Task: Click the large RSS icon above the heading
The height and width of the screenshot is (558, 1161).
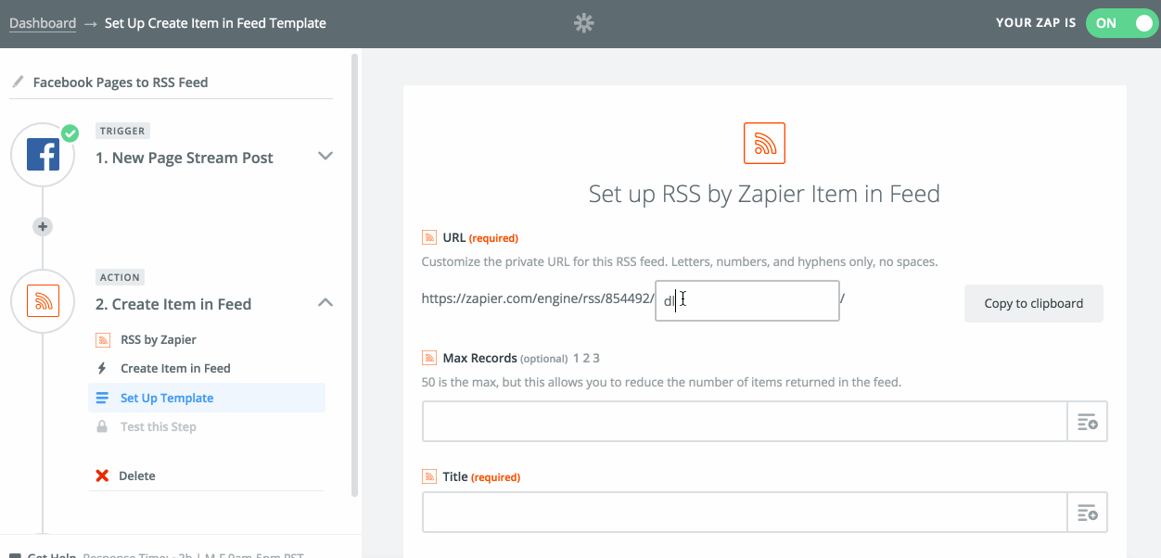Action: 764,143
